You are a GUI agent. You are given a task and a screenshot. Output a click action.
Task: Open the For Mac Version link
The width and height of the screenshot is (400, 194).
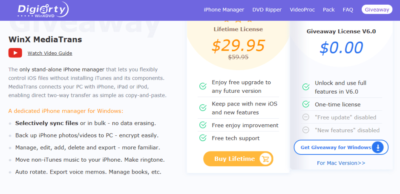(341, 163)
